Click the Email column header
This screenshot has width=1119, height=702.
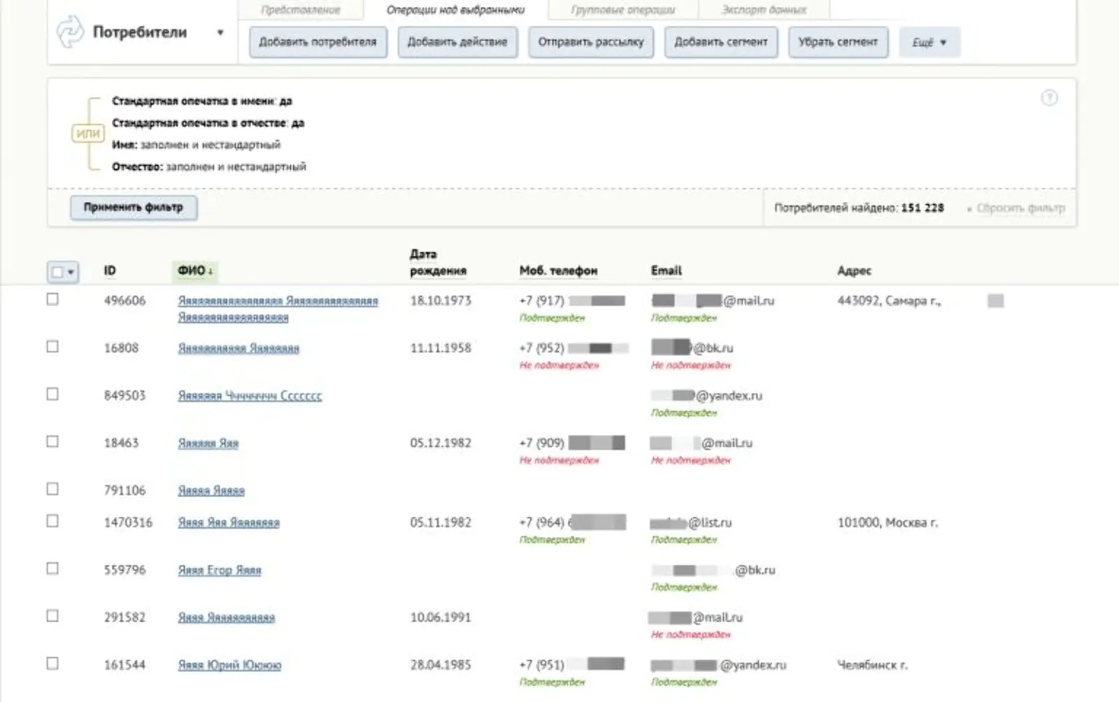pos(667,271)
